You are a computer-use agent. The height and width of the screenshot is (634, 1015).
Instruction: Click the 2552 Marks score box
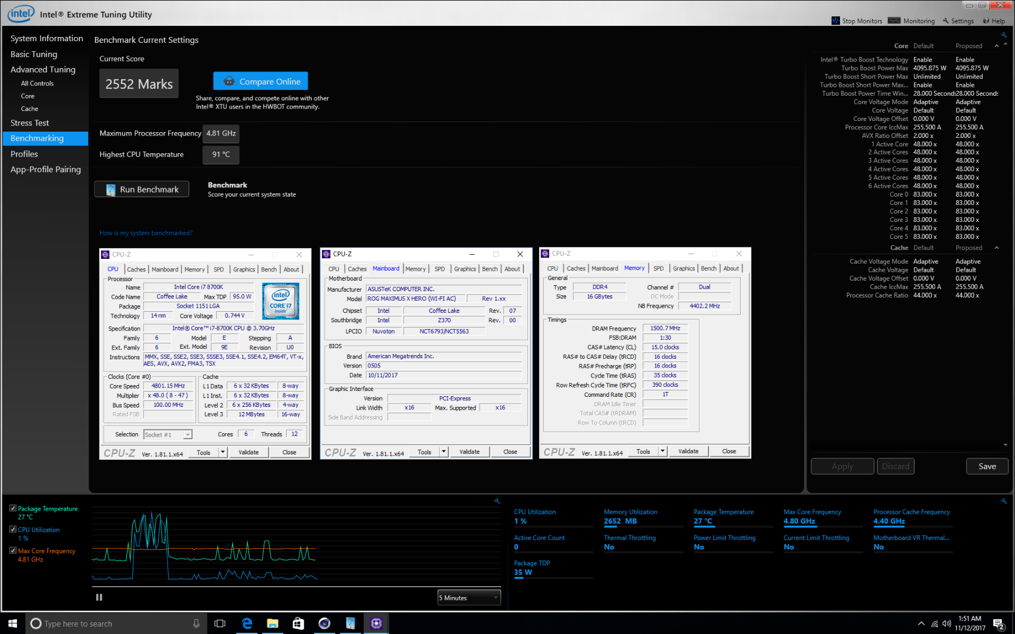click(x=139, y=84)
